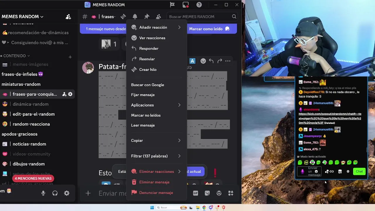Screen dimensions: 375x211
Task: Open the Kick chat shop icon
Action: coord(340,171)
